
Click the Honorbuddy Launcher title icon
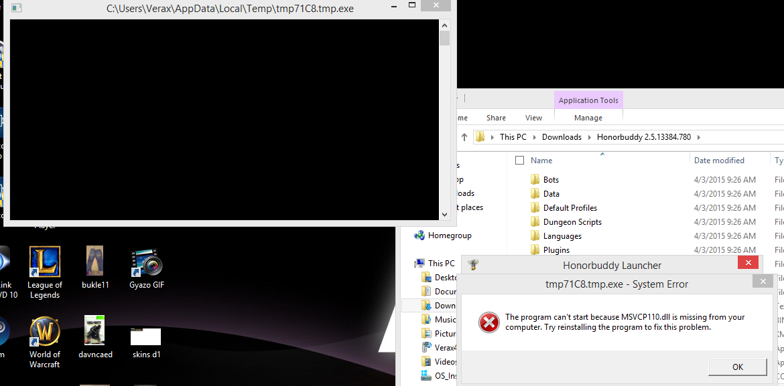point(472,265)
